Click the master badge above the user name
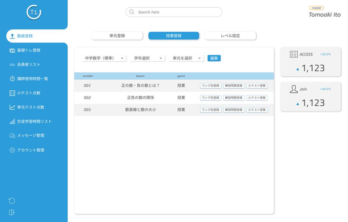348x222 pixels. (317, 8)
